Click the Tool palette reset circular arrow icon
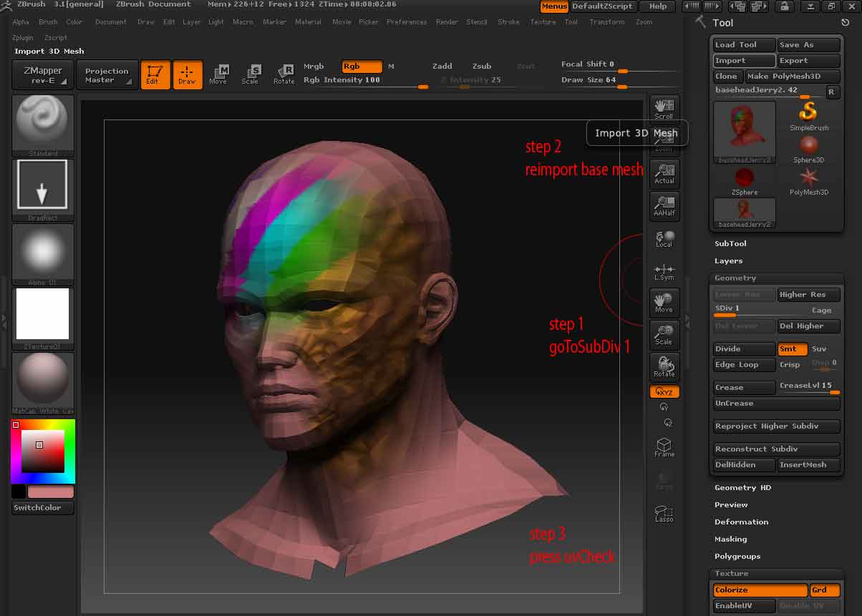The width and height of the screenshot is (862, 616). pyautogui.click(x=845, y=23)
